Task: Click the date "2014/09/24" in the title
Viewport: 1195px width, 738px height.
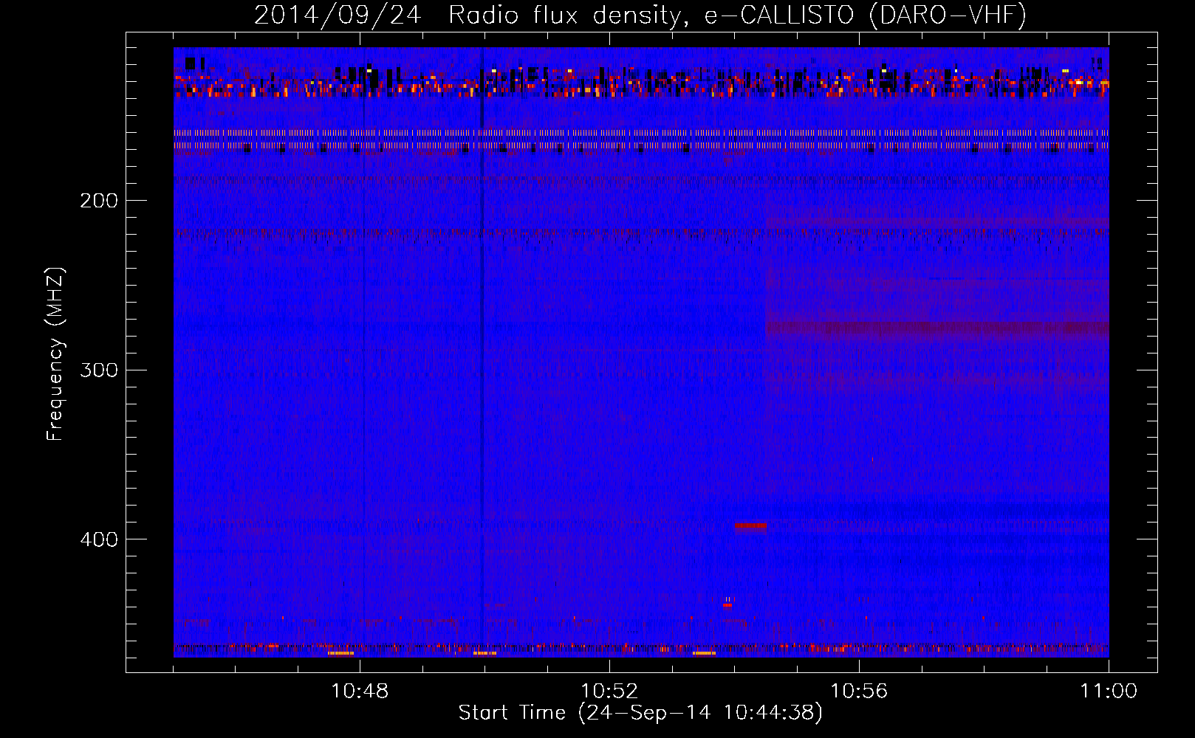Action: [338, 15]
